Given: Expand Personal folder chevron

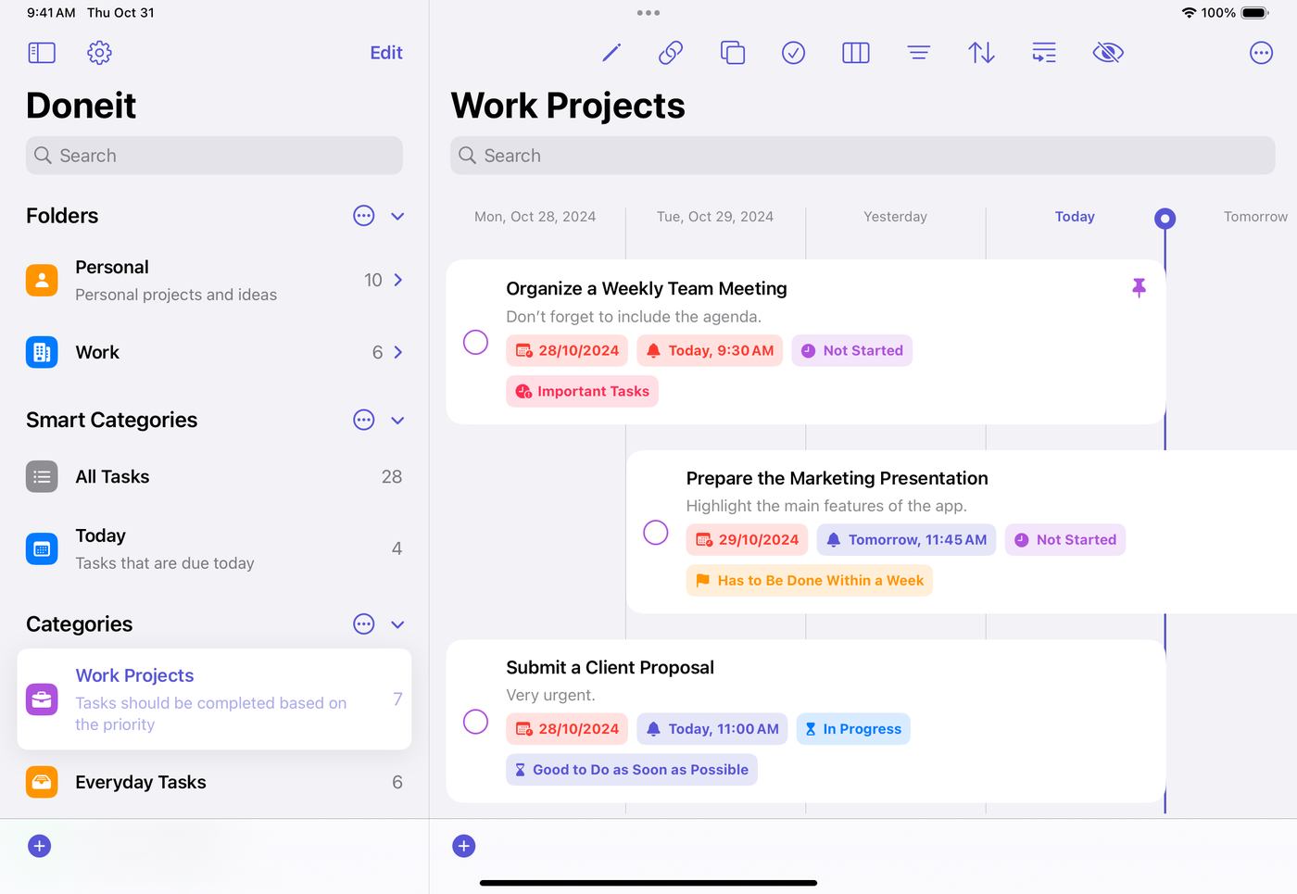Looking at the screenshot, I should [398, 280].
